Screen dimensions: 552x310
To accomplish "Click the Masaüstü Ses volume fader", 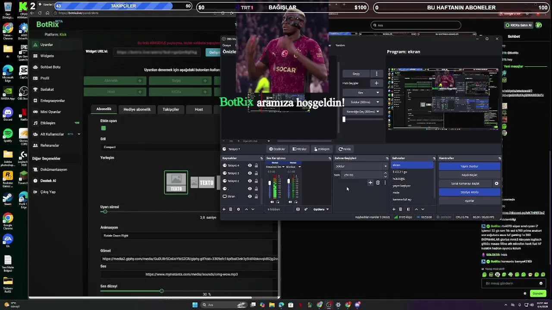I will 270,183.
